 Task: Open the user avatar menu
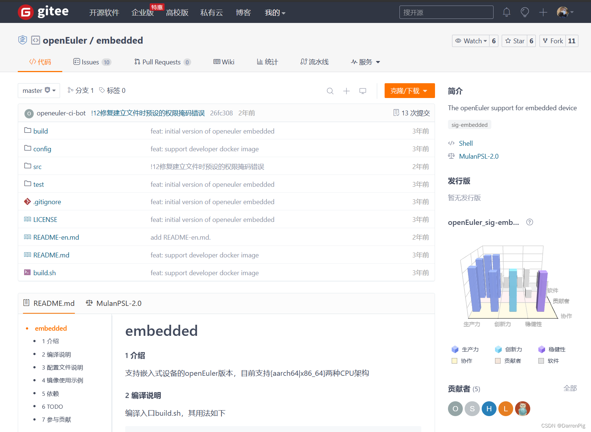(565, 12)
